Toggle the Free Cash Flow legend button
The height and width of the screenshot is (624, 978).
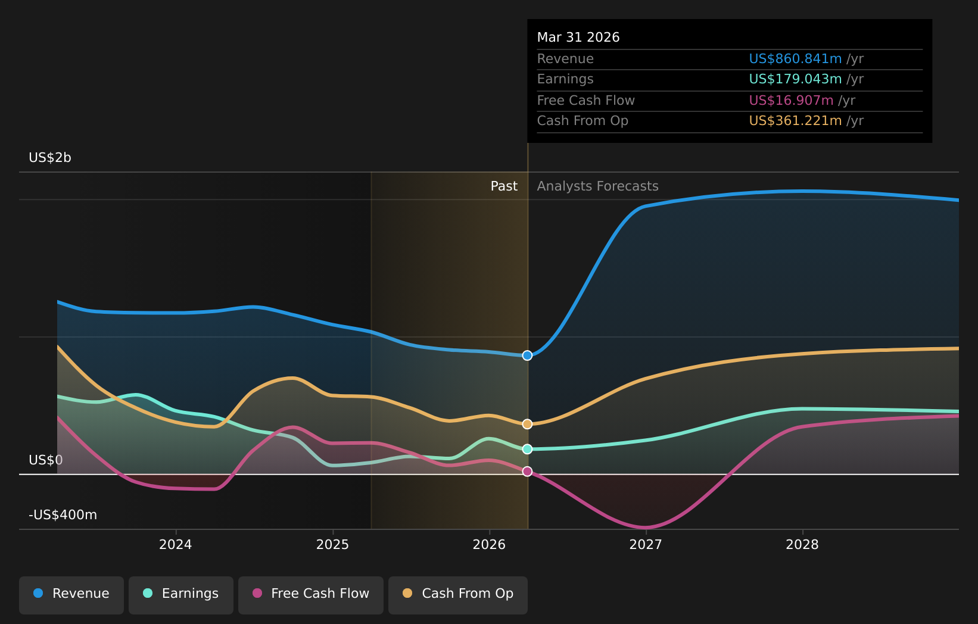pyautogui.click(x=311, y=595)
